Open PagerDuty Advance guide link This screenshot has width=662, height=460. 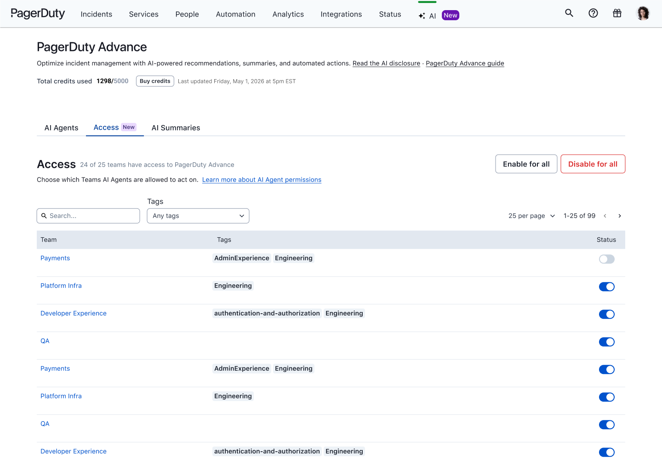[x=465, y=63]
